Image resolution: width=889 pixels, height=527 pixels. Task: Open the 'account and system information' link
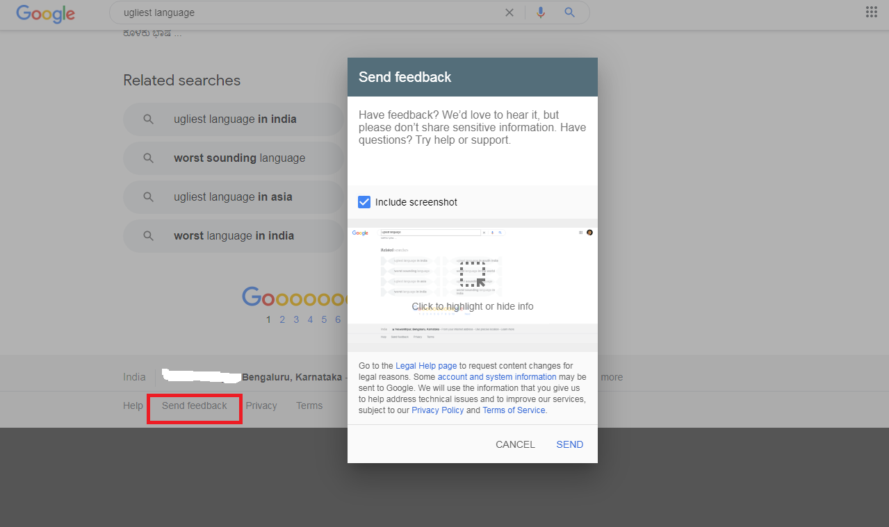click(x=497, y=377)
